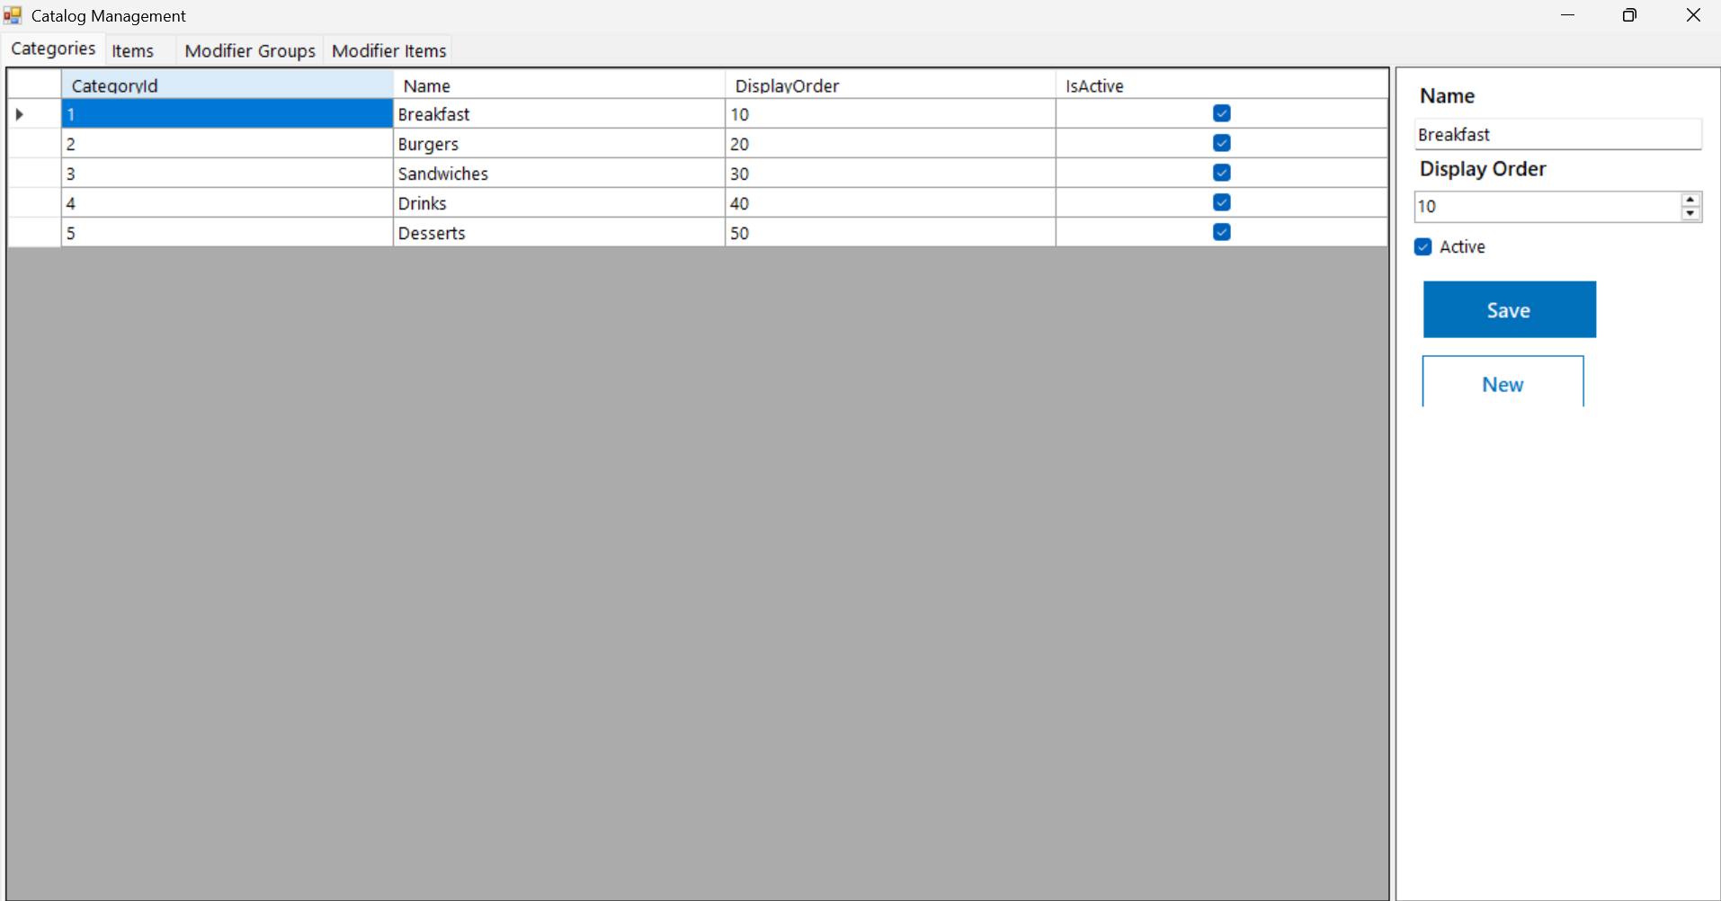Disable the Active checkbox in the detail panel
The image size is (1721, 901).
tap(1423, 245)
